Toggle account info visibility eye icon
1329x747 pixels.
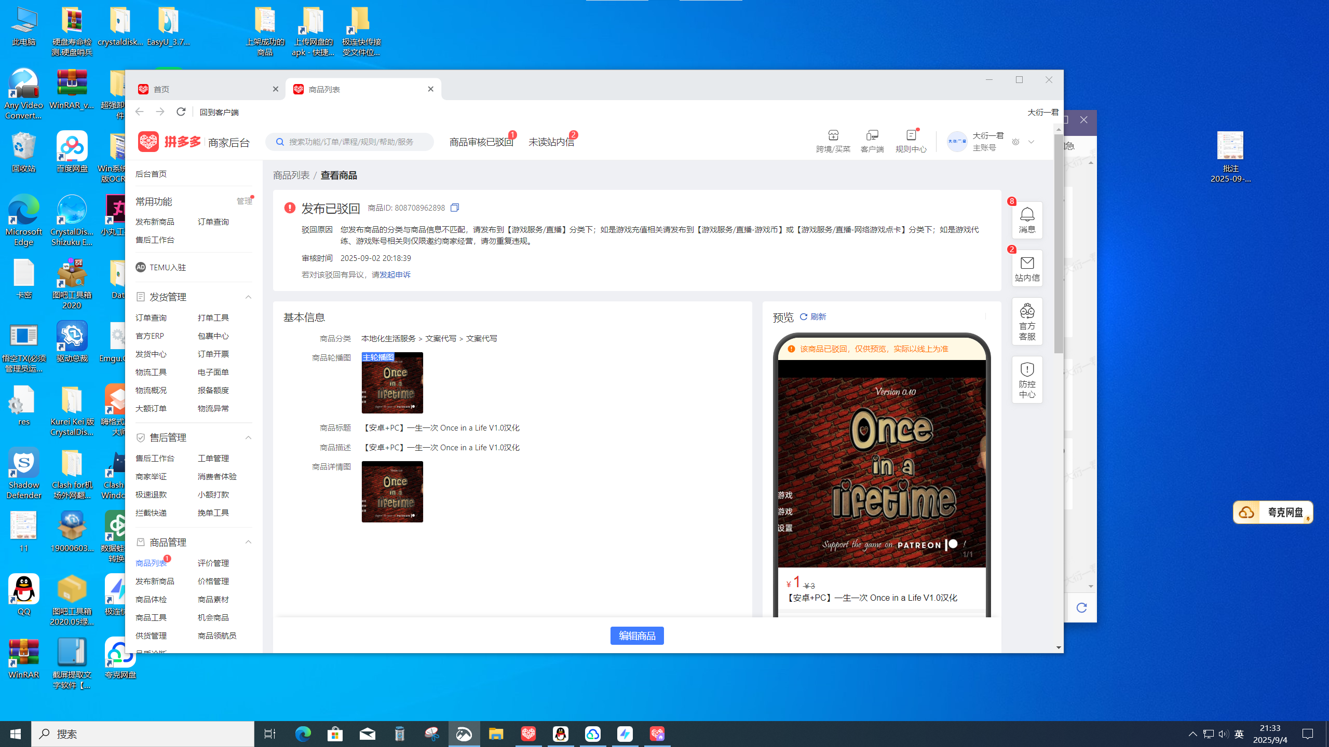click(x=1016, y=142)
